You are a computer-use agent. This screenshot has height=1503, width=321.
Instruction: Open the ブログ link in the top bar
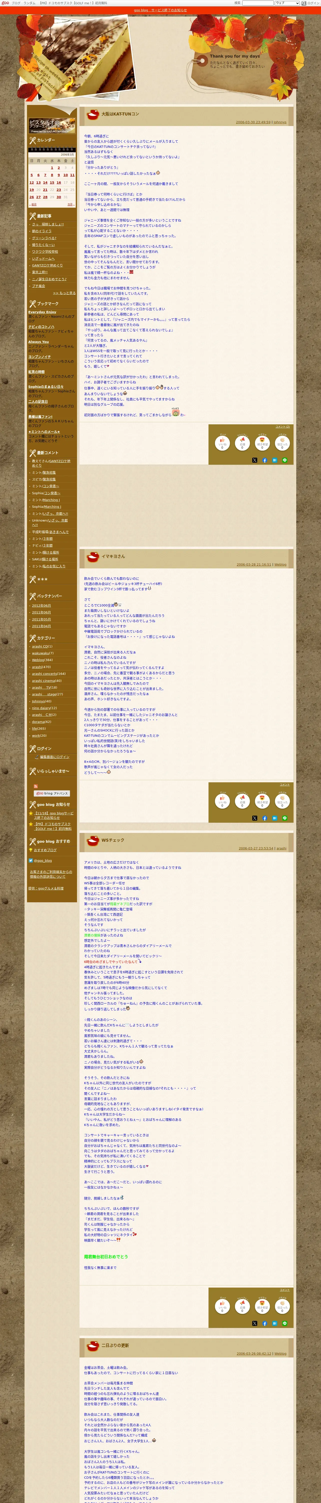click(x=16, y=3)
